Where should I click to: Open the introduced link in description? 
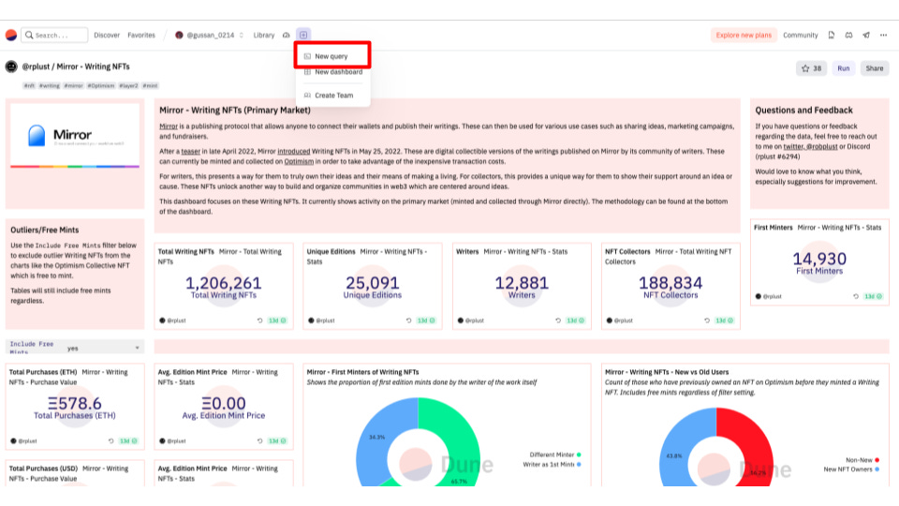(x=293, y=152)
